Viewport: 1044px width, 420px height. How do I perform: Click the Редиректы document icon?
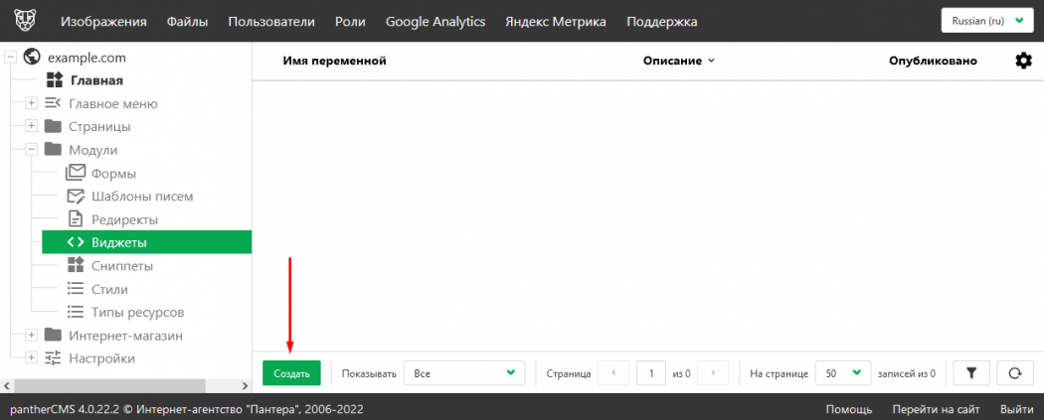(76, 219)
